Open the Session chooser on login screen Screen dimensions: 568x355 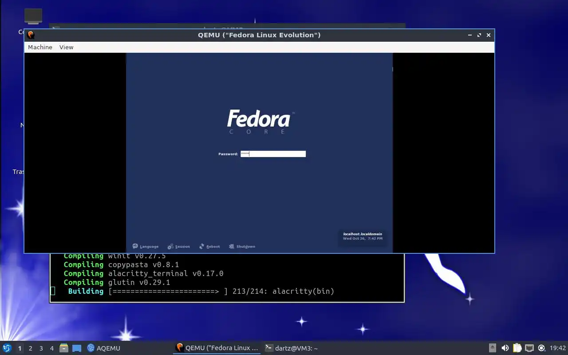pyautogui.click(x=178, y=246)
